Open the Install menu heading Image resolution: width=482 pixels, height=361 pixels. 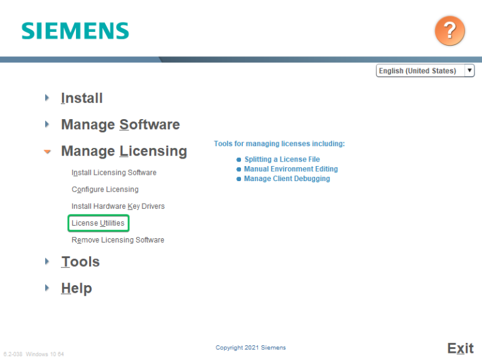(x=82, y=98)
